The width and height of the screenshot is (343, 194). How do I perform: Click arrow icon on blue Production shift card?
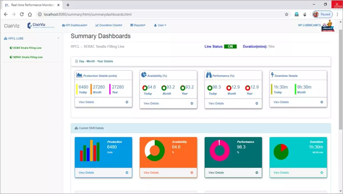click(x=127, y=173)
